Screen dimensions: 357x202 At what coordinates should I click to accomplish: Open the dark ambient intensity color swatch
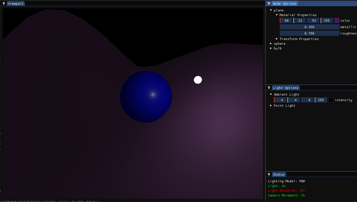(331, 100)
